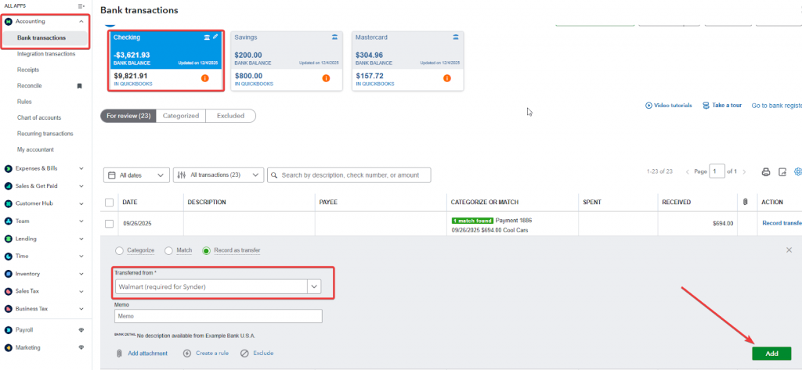The height and width of the screenshot is (370, 802).
Task: Expand the Expenses & Bills sidebar section
Action: point(82,167)
